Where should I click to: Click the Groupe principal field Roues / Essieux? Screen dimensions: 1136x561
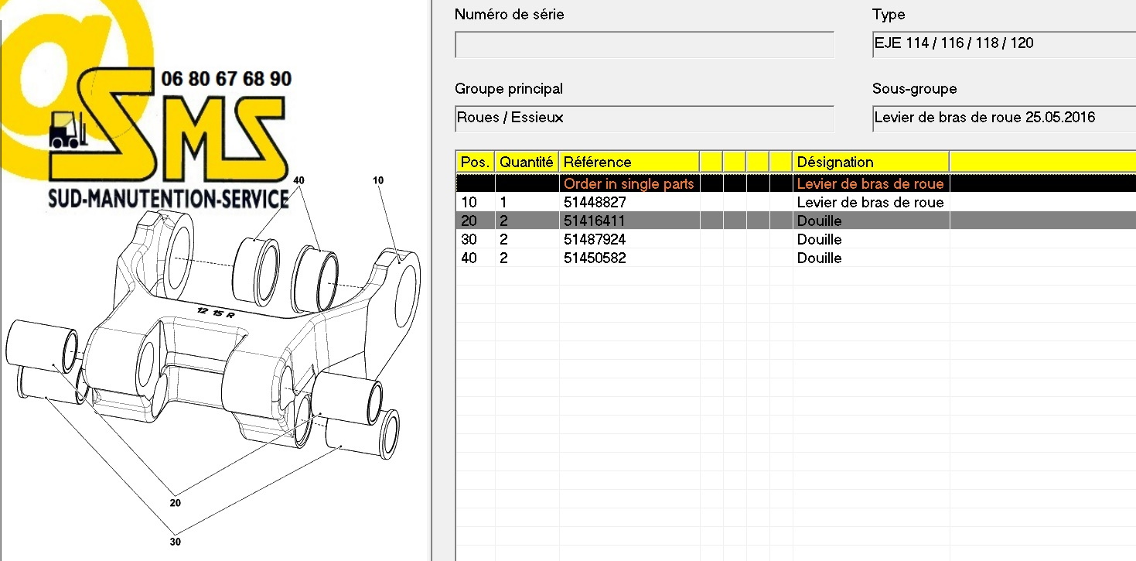(x=645, y=118)
